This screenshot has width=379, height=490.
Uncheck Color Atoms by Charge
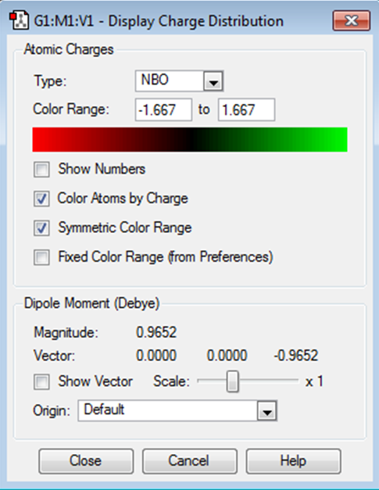(x=41, y=199)
